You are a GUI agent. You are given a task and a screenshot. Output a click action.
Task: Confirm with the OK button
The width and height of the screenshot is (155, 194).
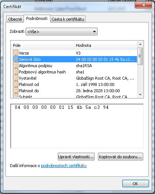tap(135, 184)
